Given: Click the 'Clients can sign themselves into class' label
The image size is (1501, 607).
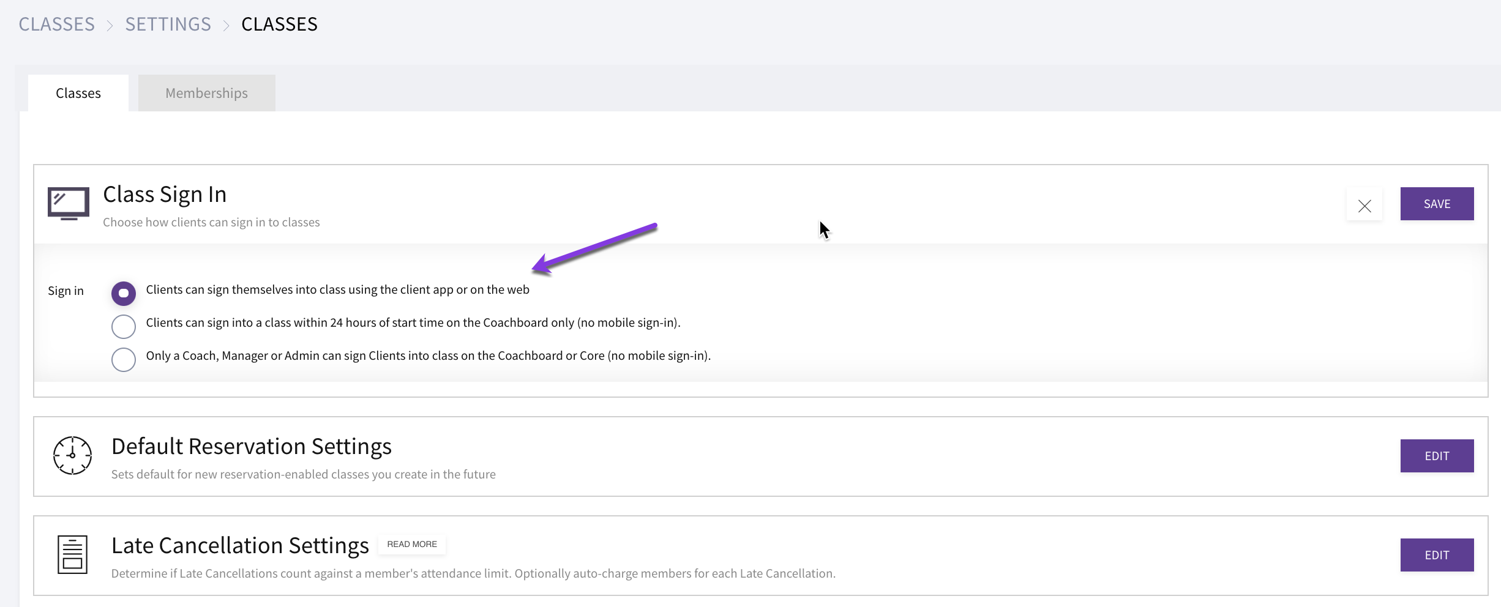Looking at the screenshot, I should click(338, 289).
